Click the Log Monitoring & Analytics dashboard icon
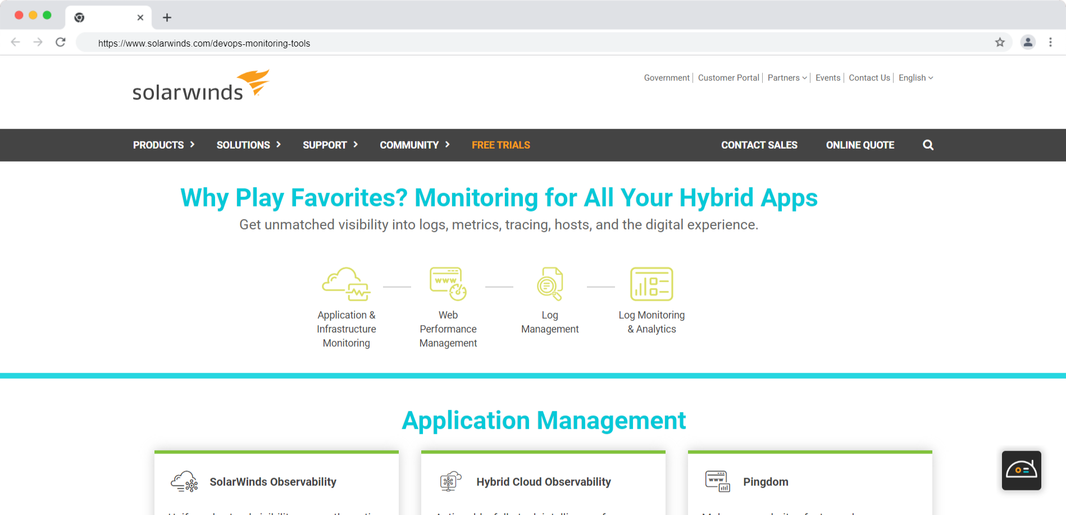 click(652, 284)
